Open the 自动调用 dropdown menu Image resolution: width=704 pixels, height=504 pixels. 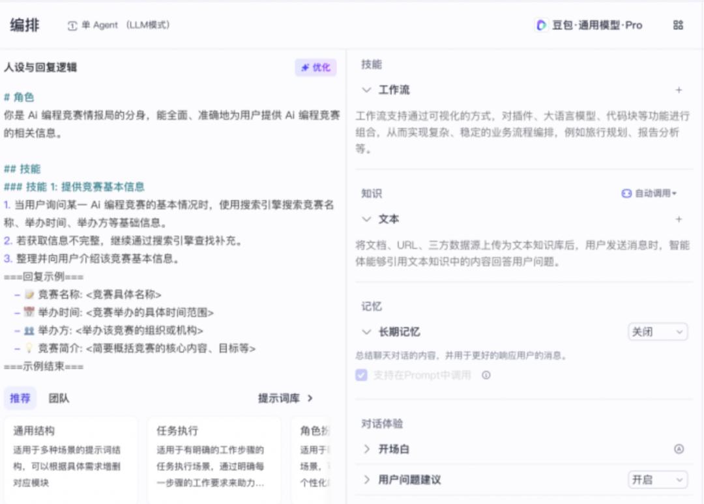649,193
